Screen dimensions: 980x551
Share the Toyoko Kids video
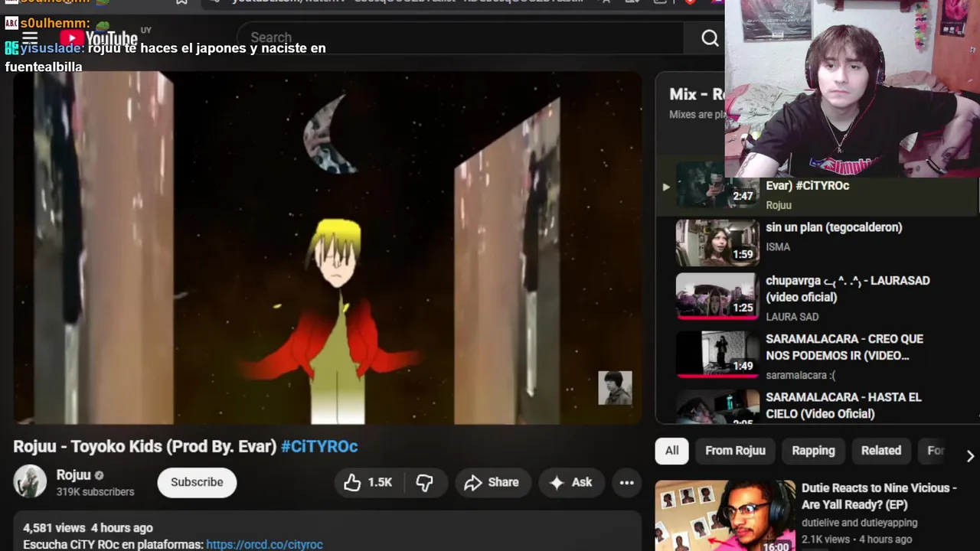pyautogui.click(x=492, y=482)
